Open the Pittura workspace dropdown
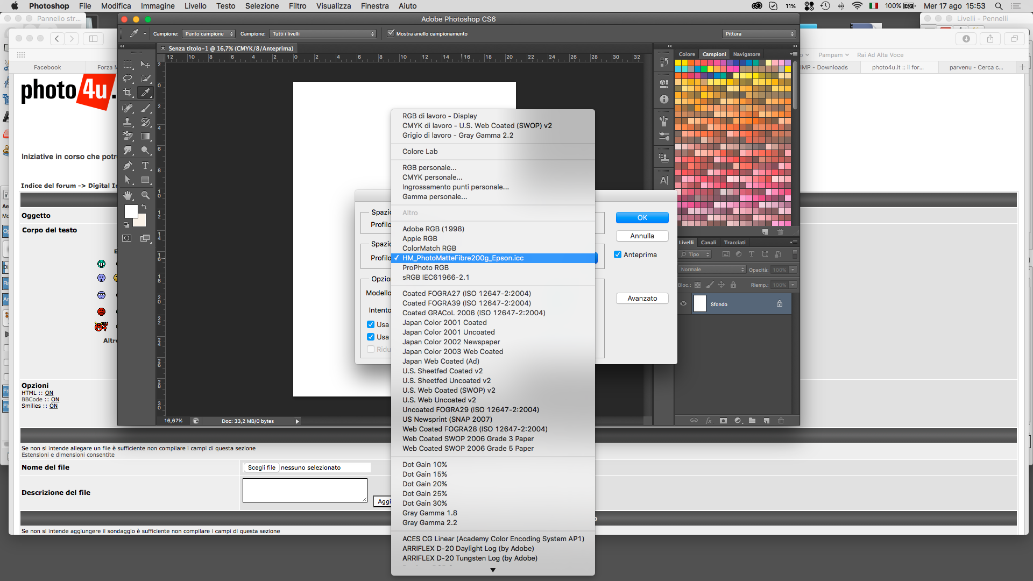Image resolution: width=1033 pixels, height=581 pixels. point(759,33)
